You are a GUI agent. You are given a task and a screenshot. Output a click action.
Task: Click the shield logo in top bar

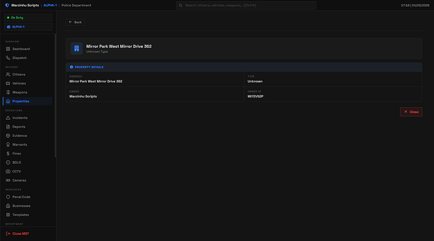coord(7,5)
